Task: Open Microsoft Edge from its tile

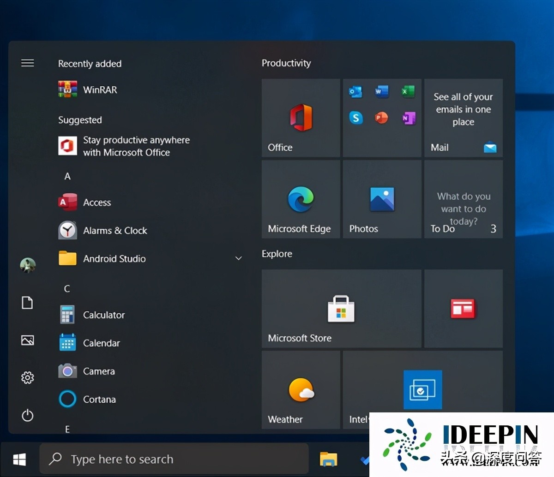Action: pos(301,199)
